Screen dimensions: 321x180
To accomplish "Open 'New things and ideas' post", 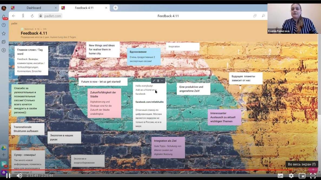I will click(x=103, y=49).
